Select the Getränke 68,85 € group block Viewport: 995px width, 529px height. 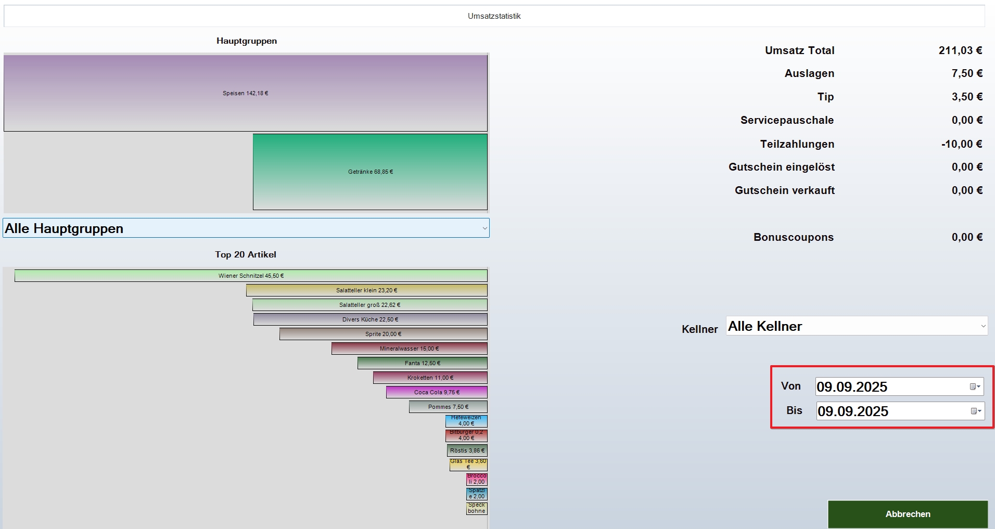370,172
